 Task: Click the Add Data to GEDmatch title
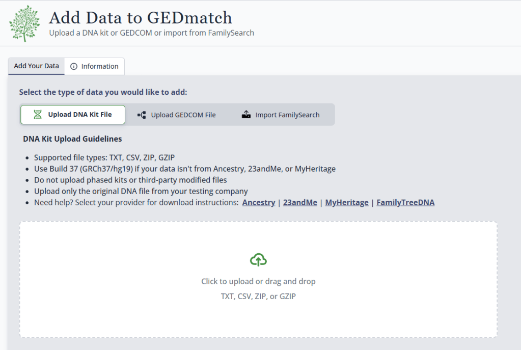pyautogui.click(x=141, y=18)
